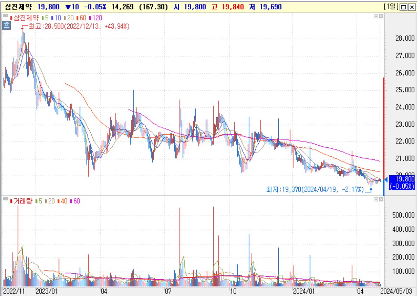Click the 07 month date axis label
This screenshot has height=296, width=417.
168,291
